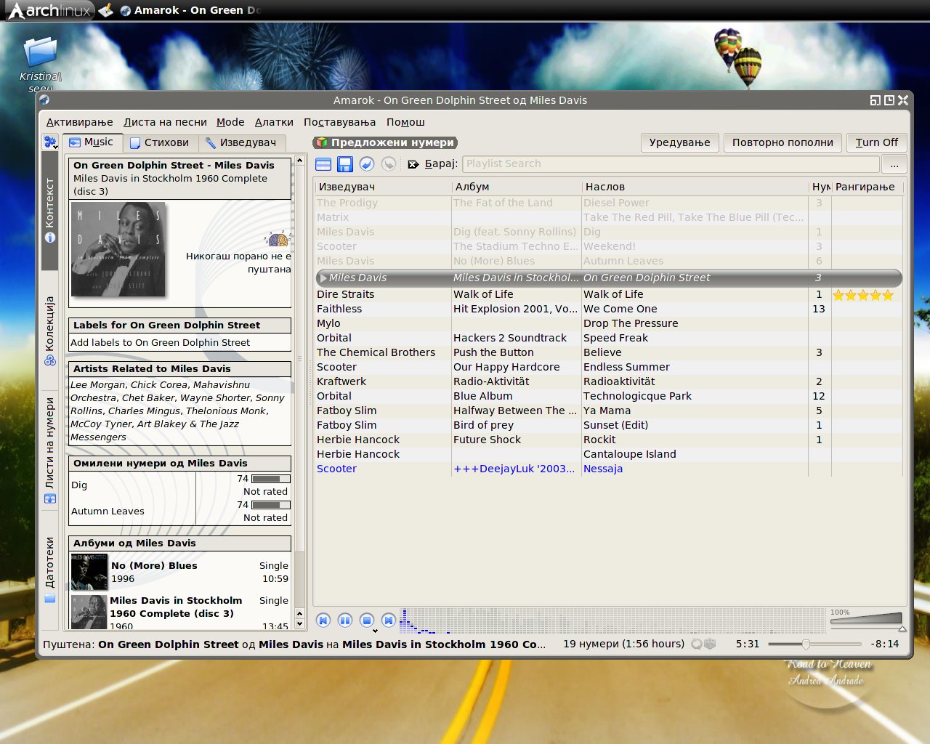This screenshot has width=930, height=744.
Task: Open the Помош menu
Action: 405,122
